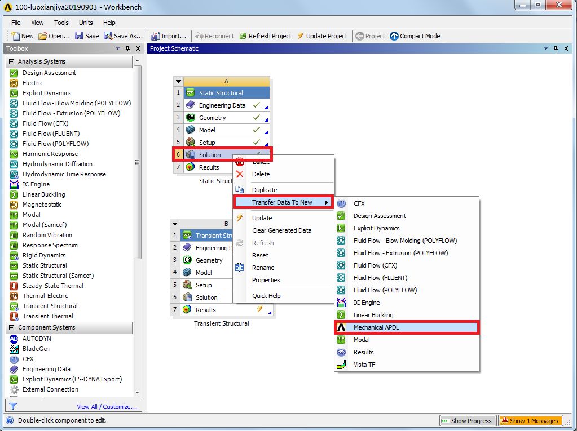This screenshot has height=431, width=577.
Task: Select Hydrodynamic Diffraction system
Action: (x=57, y=164)
